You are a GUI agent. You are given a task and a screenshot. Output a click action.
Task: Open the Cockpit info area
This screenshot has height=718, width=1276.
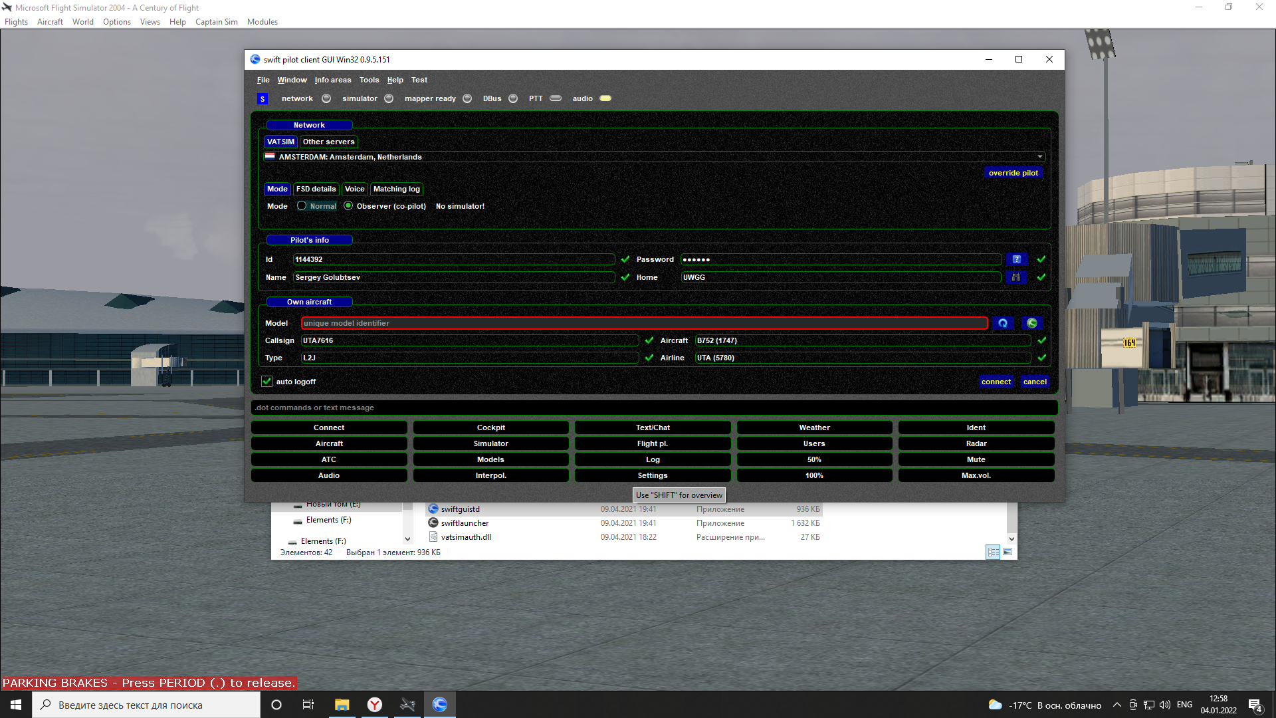[491, 427]
